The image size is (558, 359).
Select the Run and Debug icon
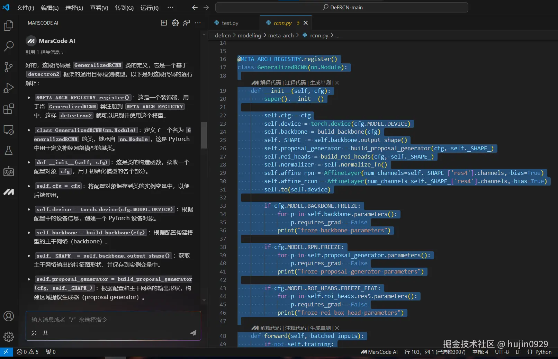[x=8, y=88]
